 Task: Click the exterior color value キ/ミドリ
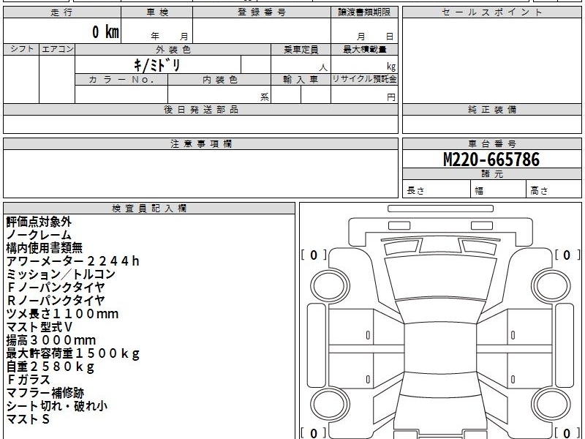point(157,65)
